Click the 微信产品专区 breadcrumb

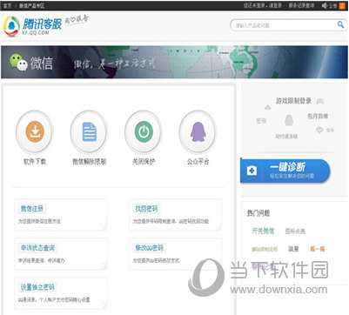32,6
